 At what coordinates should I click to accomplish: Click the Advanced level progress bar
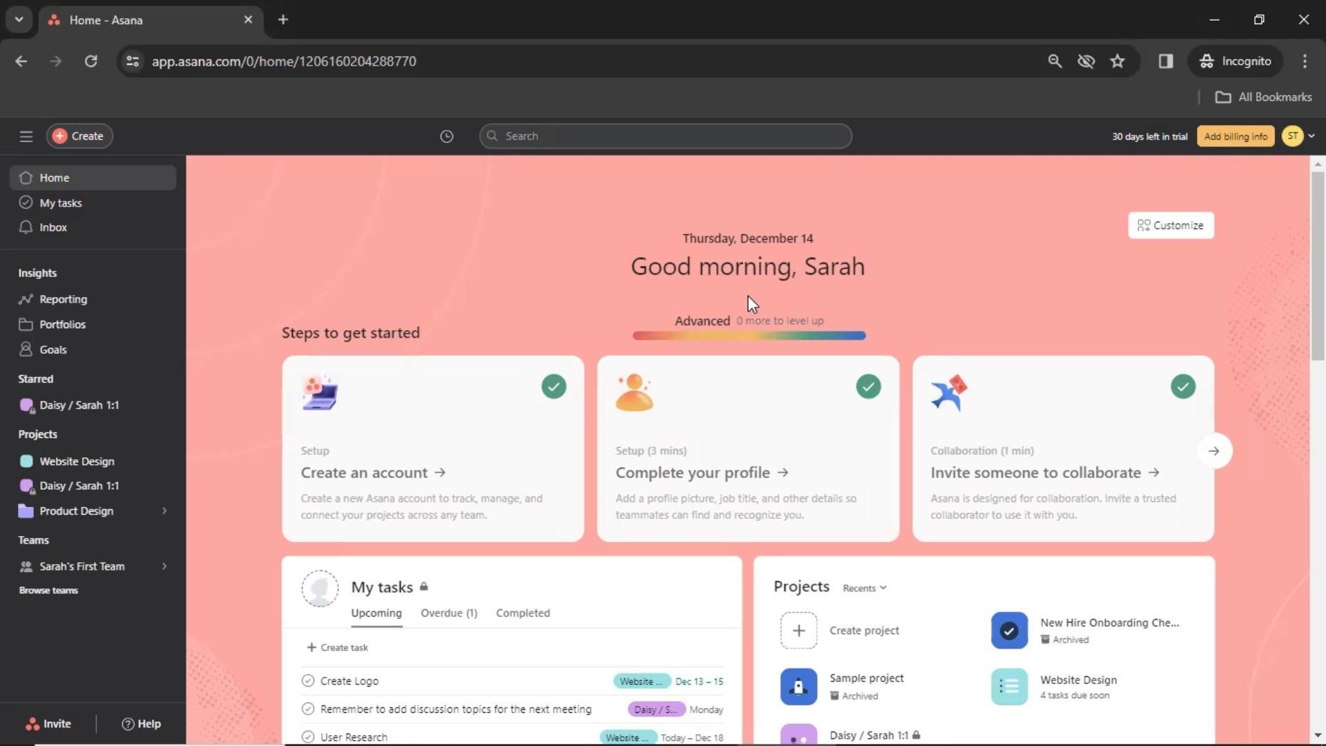tap(749, 336)
